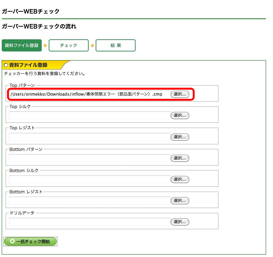Click the 選択 button for Bottom レジスト
Viewport: 273px width, 257px height.
click(180, 201)
